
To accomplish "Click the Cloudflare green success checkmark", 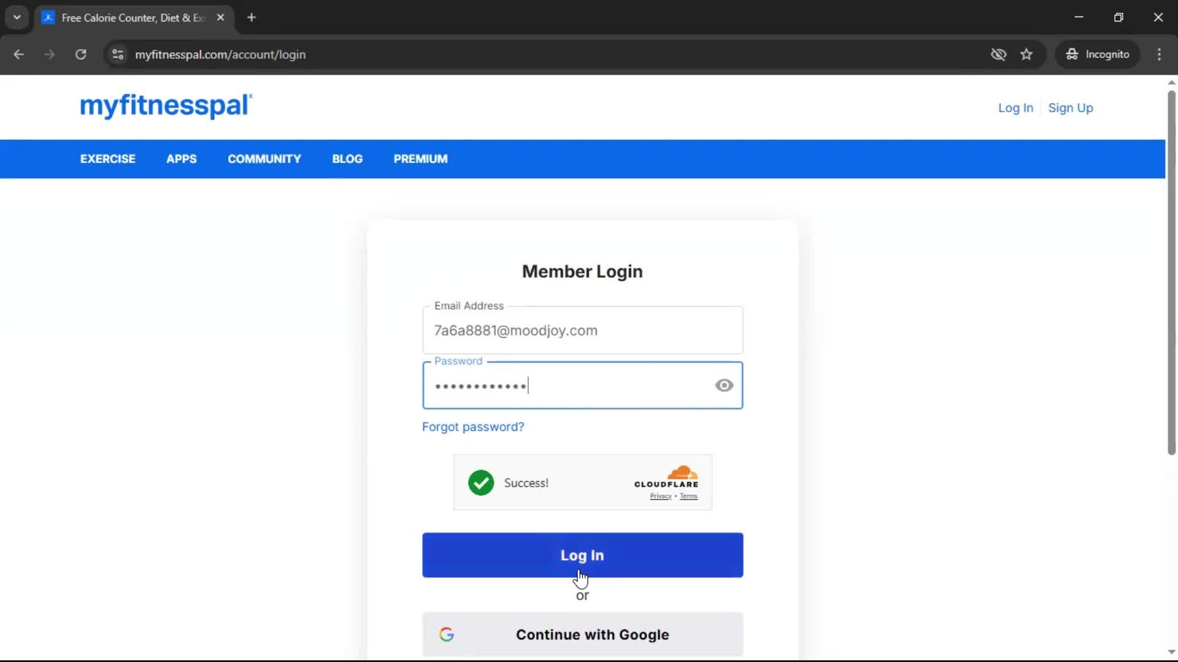I will click(x=481, y=483).
